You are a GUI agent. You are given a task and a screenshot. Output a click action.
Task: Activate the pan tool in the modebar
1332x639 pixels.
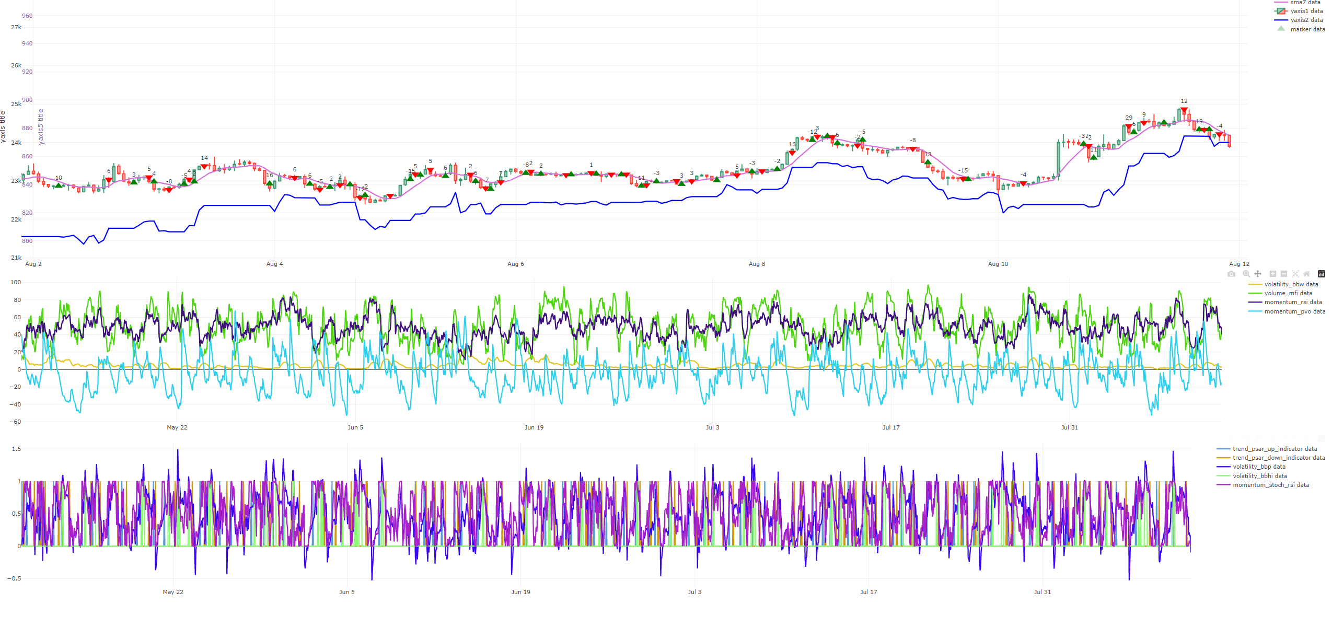coord(1258,274)
